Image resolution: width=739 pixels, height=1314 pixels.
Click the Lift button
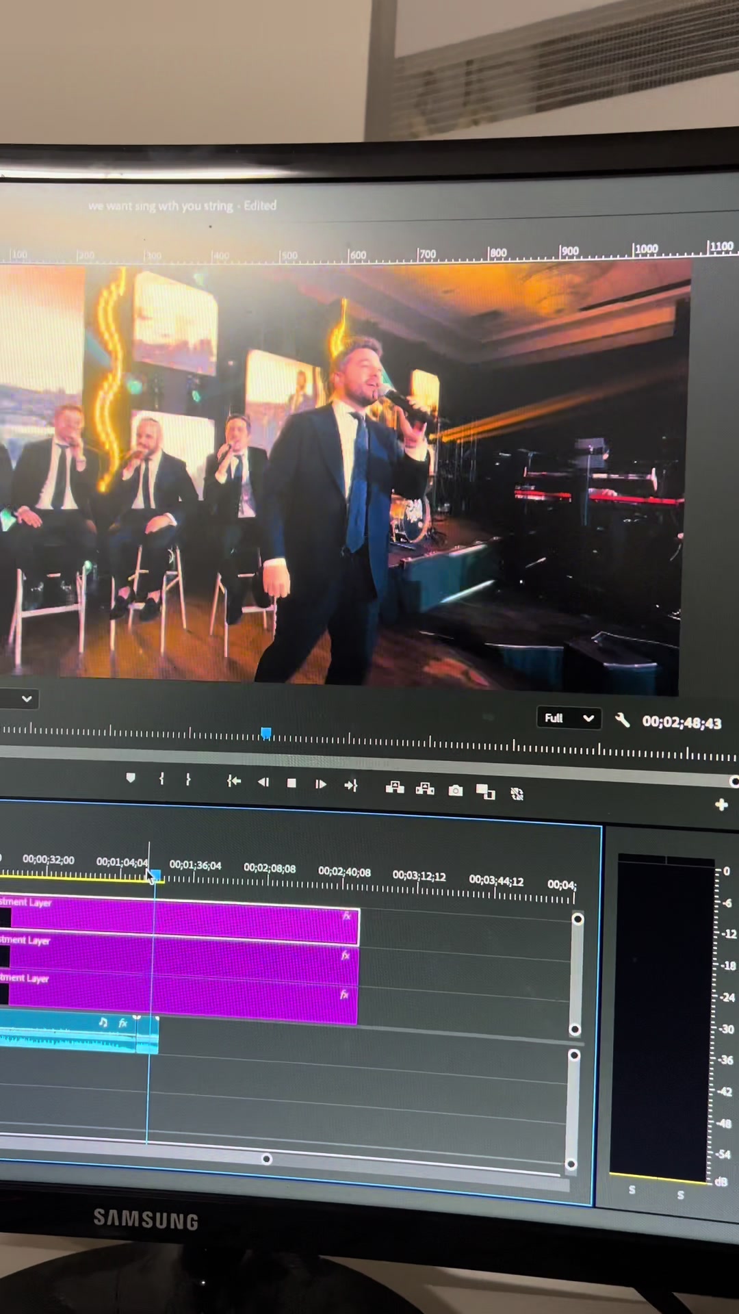point(395,787)
